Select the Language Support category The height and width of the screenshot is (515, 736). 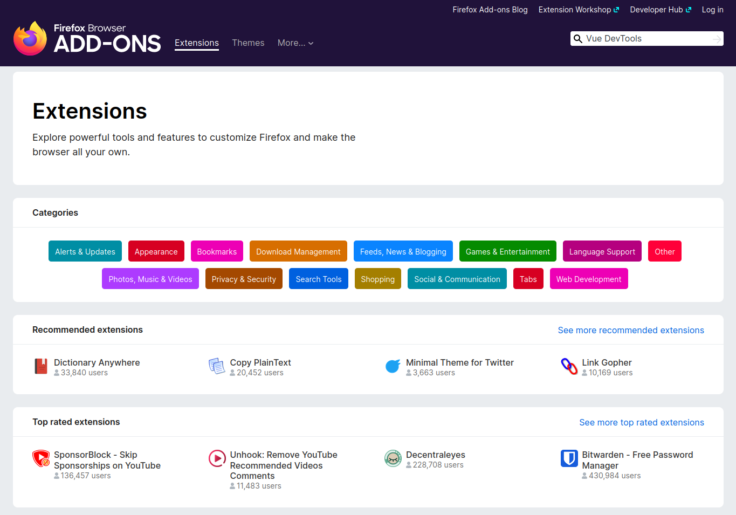[602, 251]
